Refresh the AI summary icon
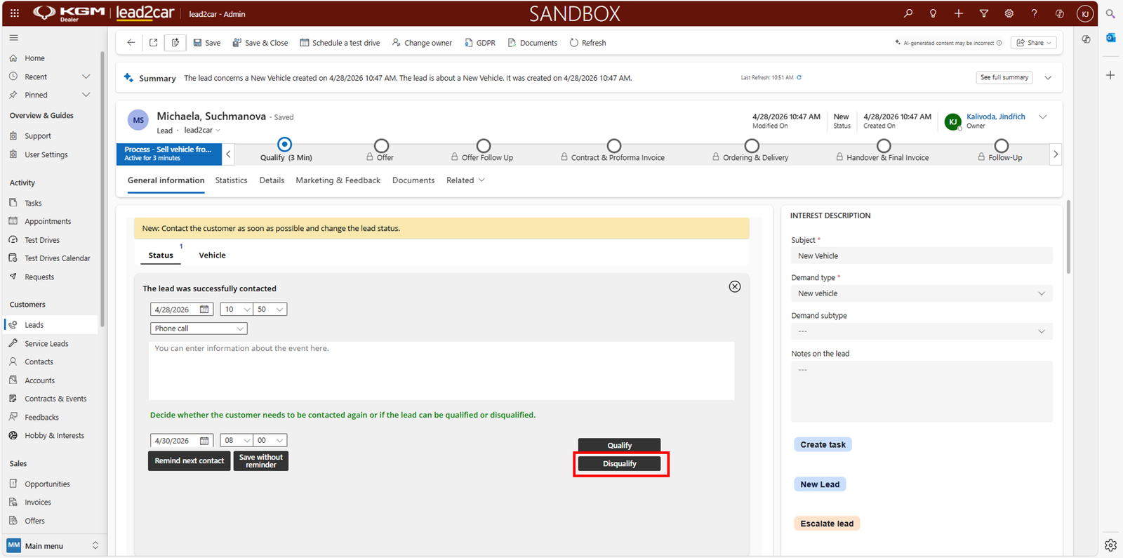Viewport: 1123px width, 558px height. [799, 78]
